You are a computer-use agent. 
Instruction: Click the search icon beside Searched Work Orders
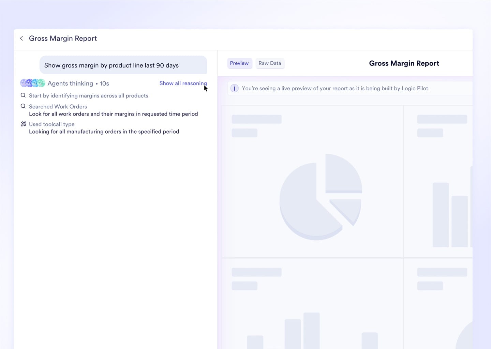(23, 106)
